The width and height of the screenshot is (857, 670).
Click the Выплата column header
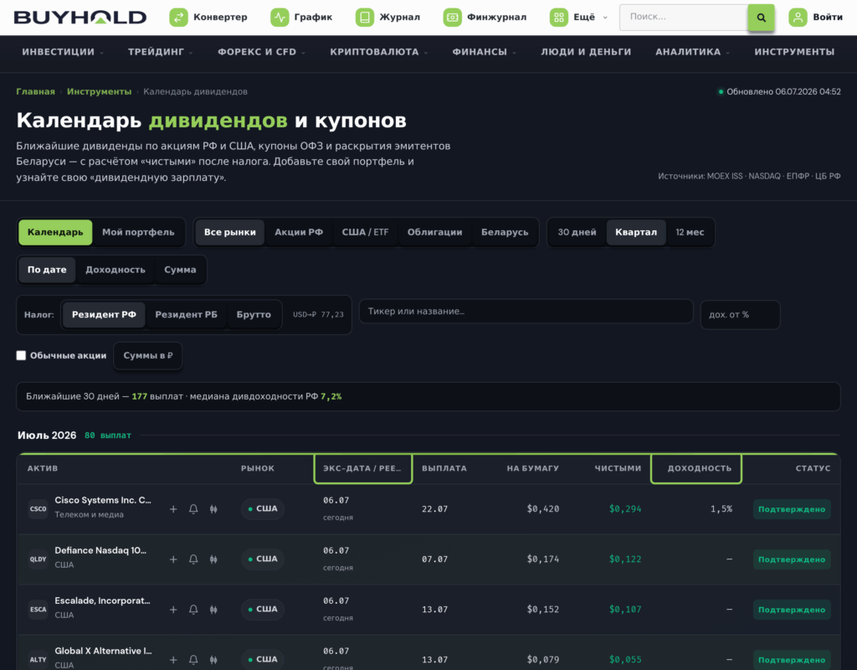click(x=444, y=469)
